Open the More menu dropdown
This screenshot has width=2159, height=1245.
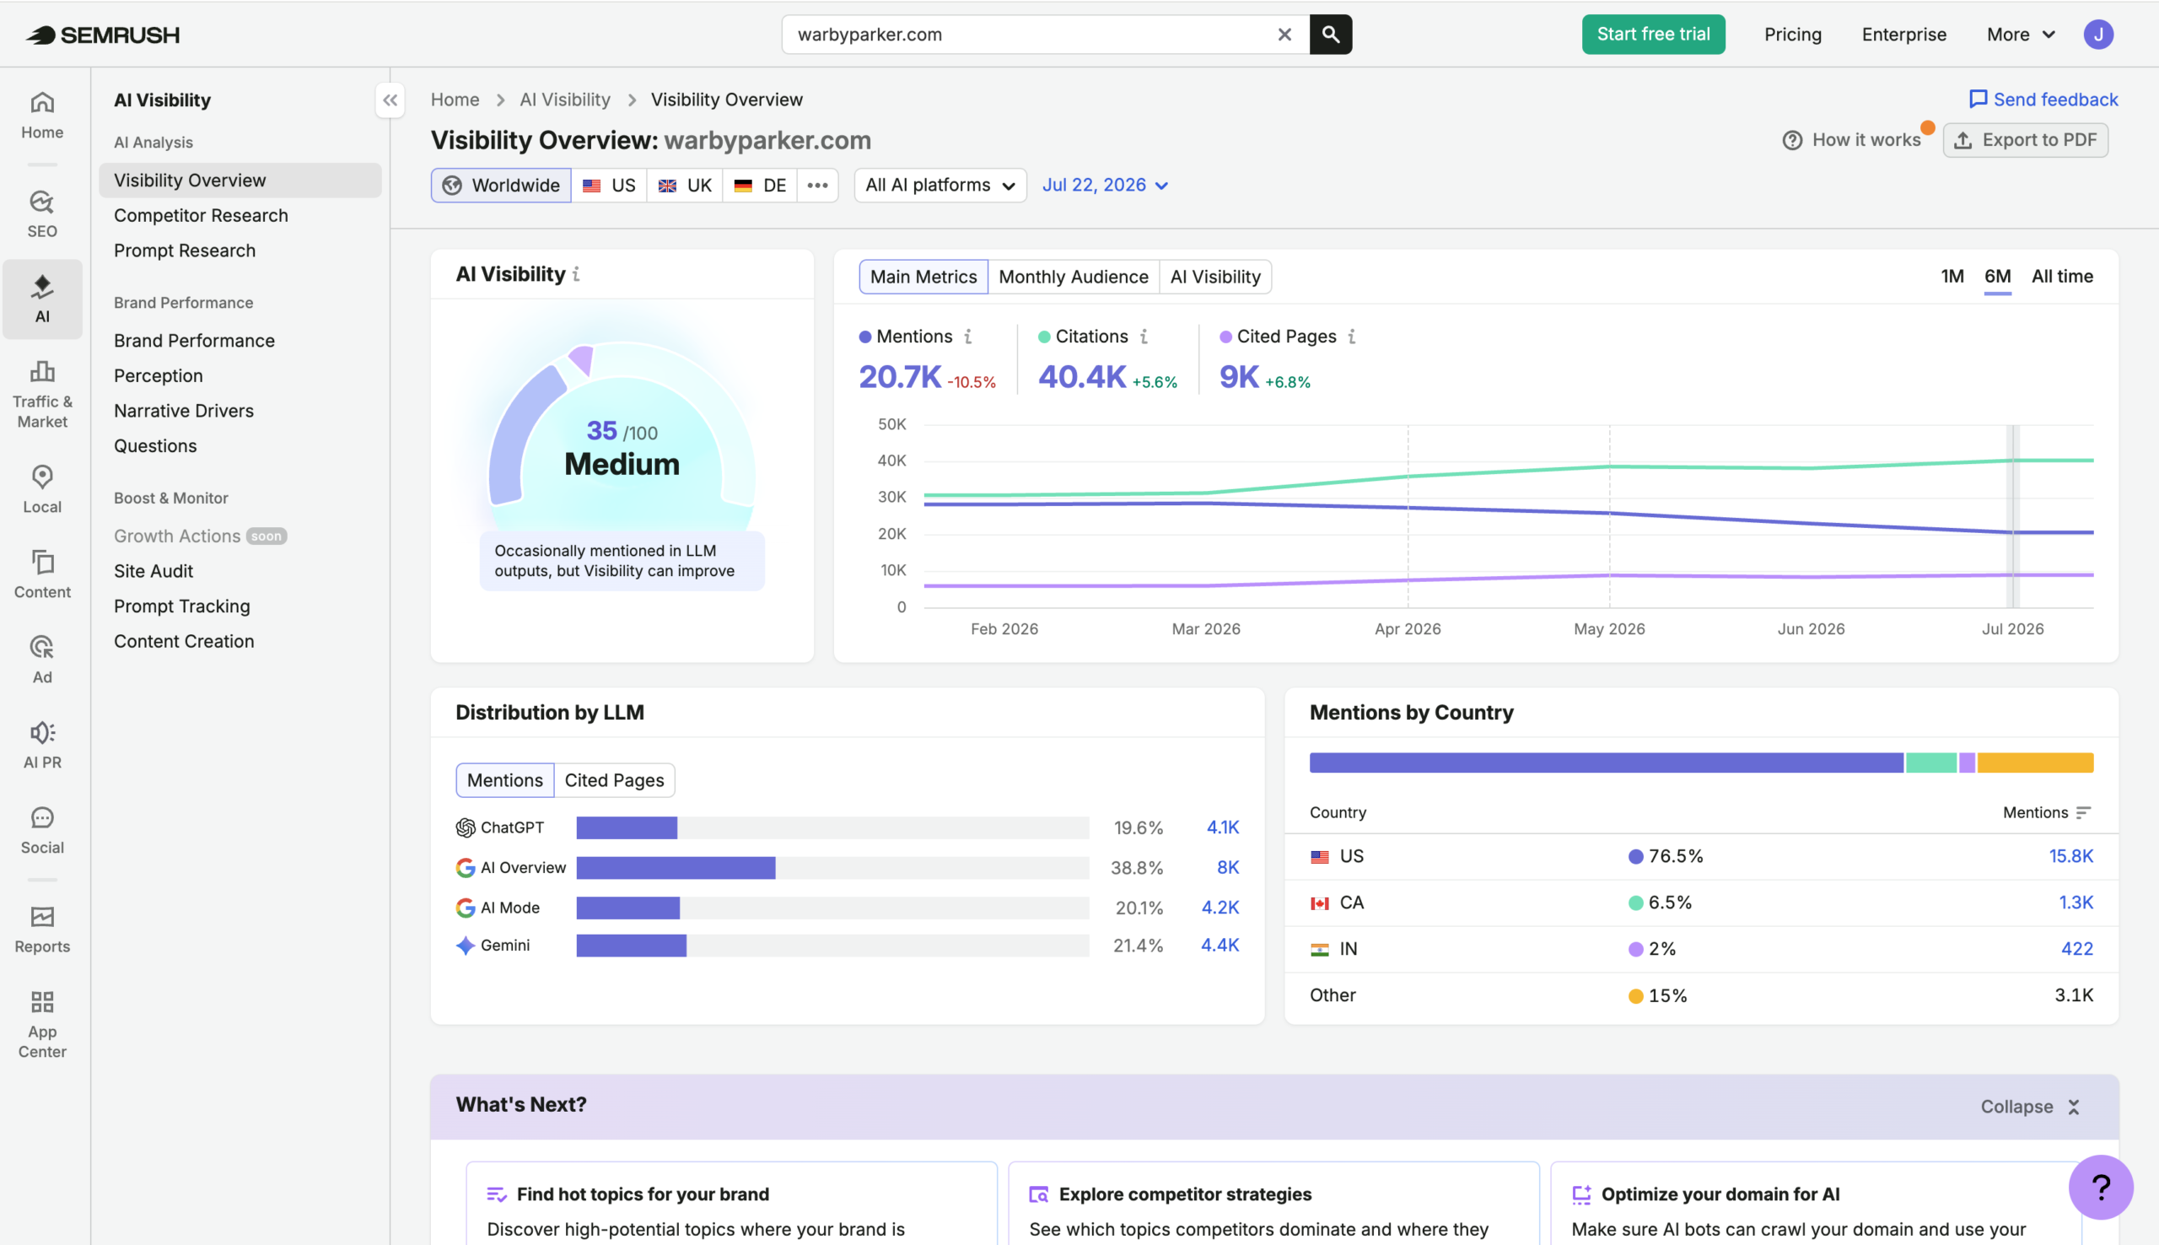click(2021, 35)
